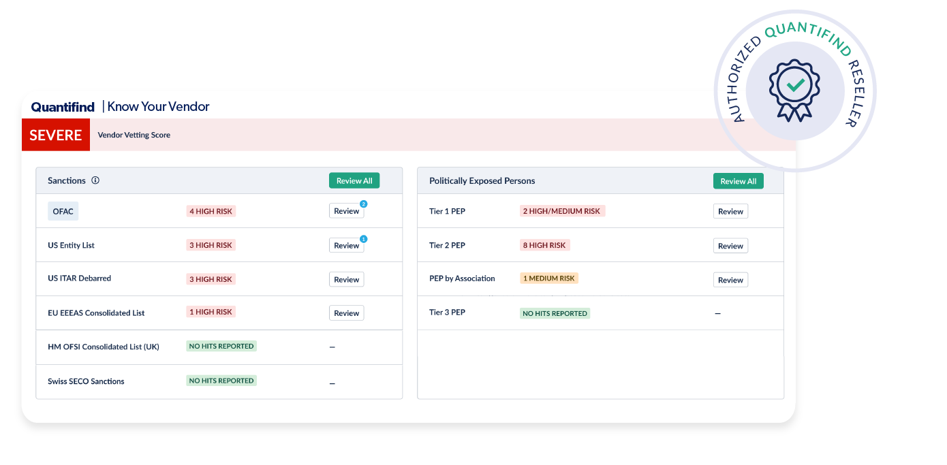Click the Sanctions panel heading
Image resolution: width=947 pixels, height=465 pixels.
67,180
